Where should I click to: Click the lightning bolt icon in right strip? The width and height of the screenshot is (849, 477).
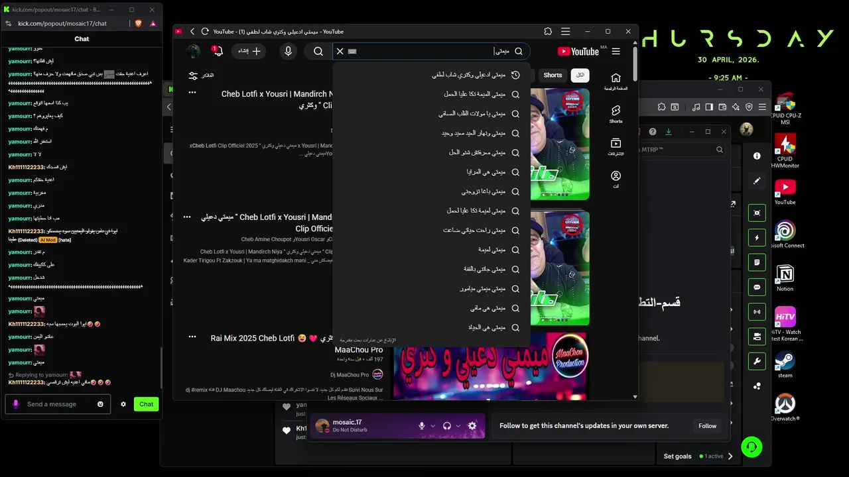pos(757,238)
